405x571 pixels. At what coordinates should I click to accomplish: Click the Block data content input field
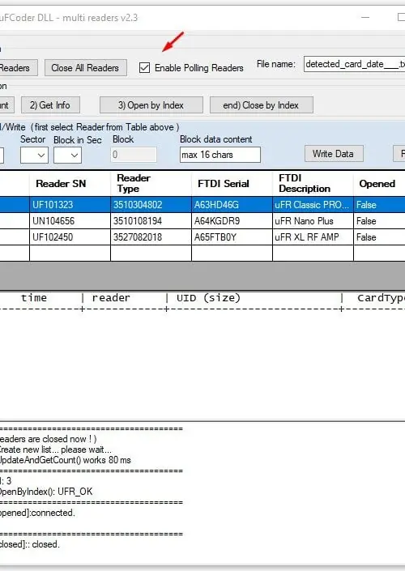tap(220, 155)
